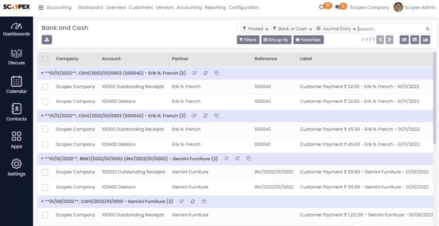The height and width of the screenshot is (226, 439).
Task: Remove the Bank or Cash filter tag
Action: click(310, 29)
